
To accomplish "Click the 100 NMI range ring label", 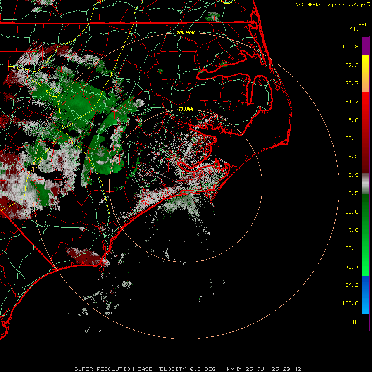I will (x=186, y=33).
